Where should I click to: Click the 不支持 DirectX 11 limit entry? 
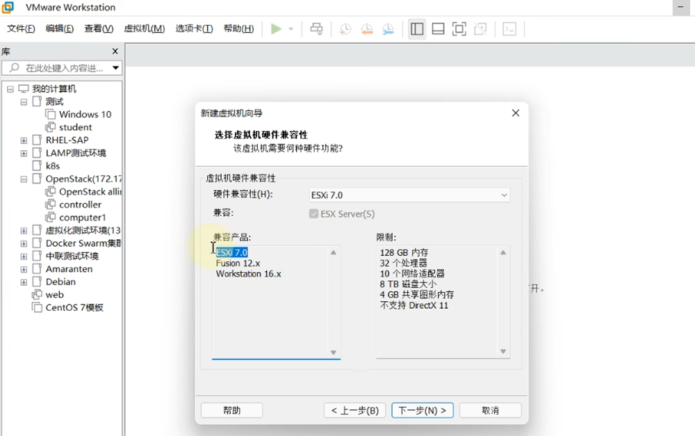[414, 305]
